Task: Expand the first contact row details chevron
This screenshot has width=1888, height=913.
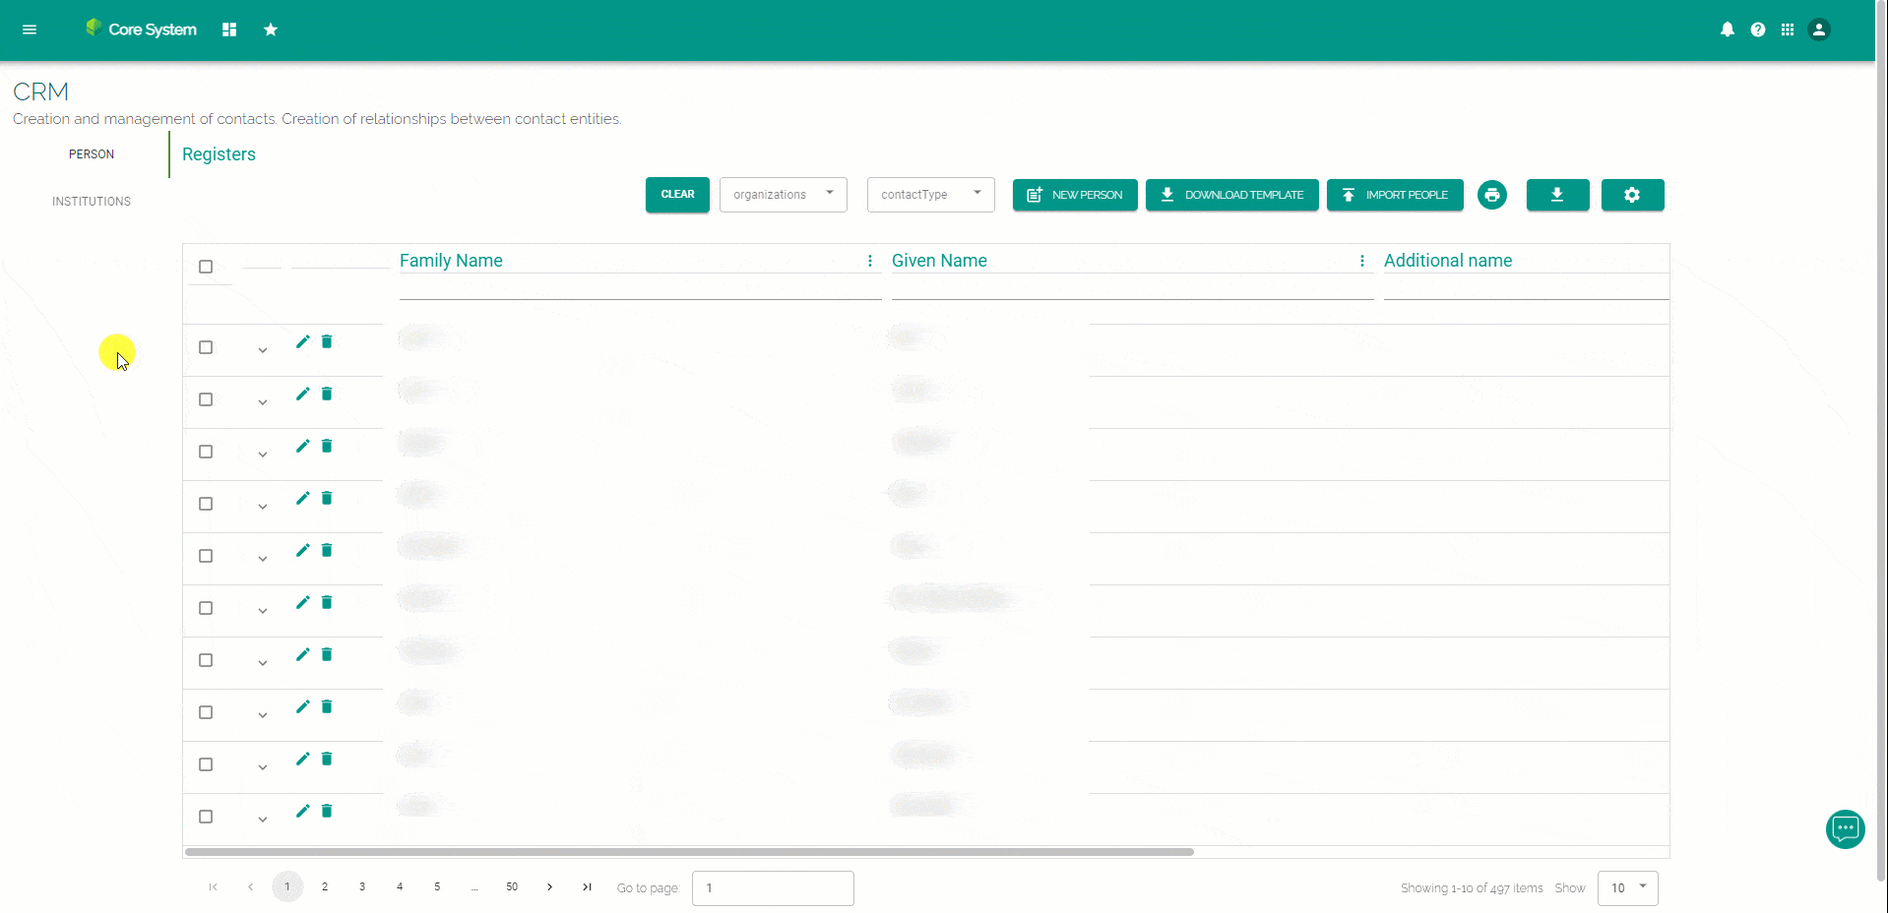Action: pyautogui.click(x=261, y=351)
